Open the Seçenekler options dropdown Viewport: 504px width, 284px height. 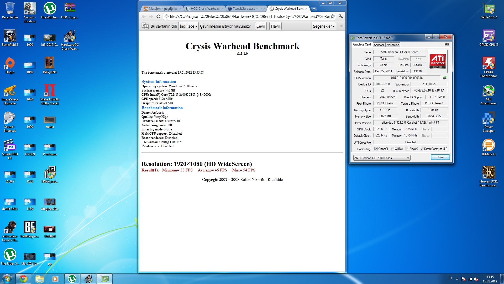324,26
